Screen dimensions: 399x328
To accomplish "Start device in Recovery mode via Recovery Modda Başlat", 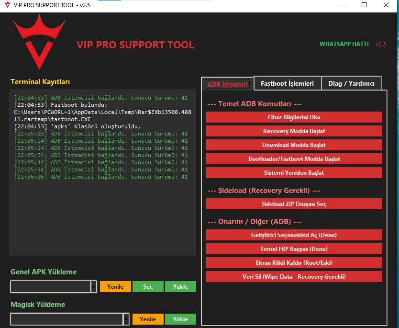I will (x=294, y=131).
